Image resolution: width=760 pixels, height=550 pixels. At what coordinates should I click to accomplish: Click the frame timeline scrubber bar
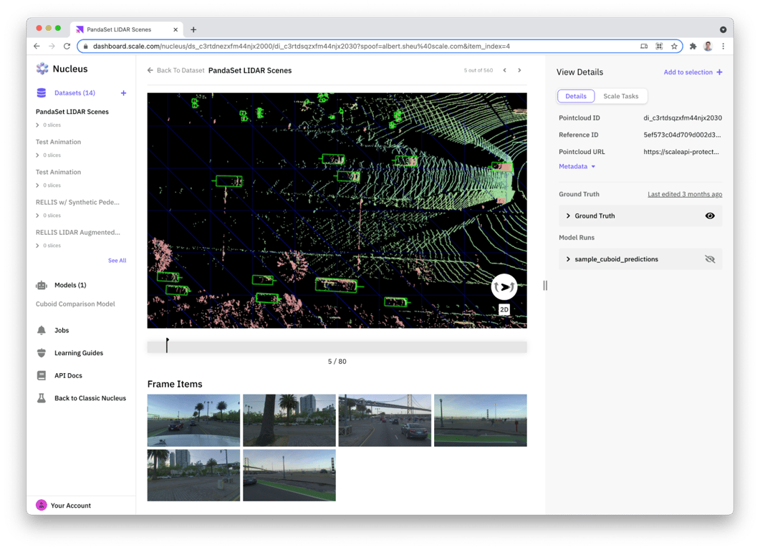coord(337,347)
